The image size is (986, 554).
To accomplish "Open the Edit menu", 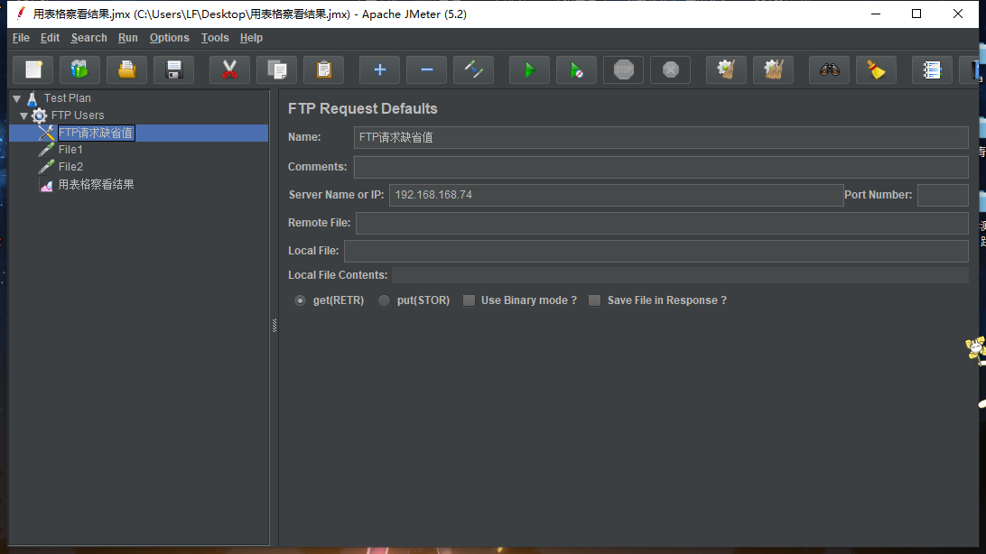I will click(50, 38).
